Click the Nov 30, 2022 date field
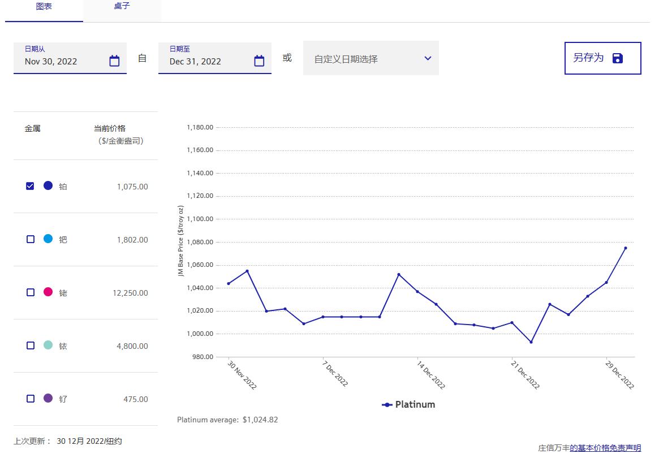 pos(59,61)
